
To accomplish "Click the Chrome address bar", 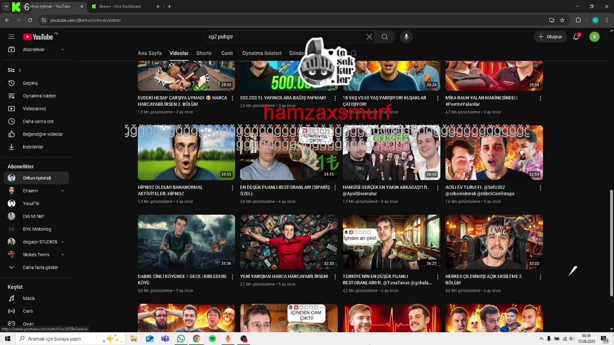I will click(293, 20).
